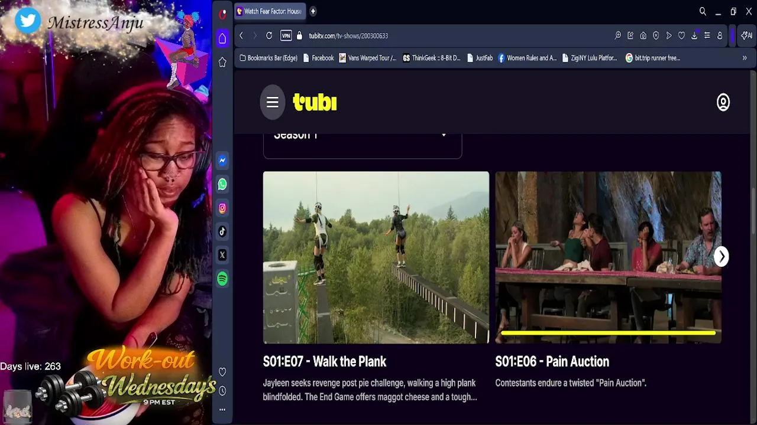The image size is (757, 425).
Task: Play the Pain Auction episode thumbnail
Action: coord(608,257)
